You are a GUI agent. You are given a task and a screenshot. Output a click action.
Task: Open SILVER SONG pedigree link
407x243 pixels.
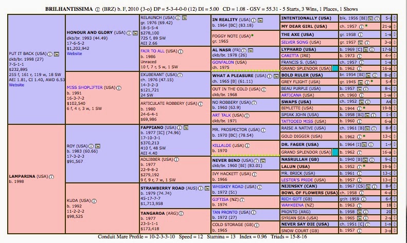click(295, 42)
